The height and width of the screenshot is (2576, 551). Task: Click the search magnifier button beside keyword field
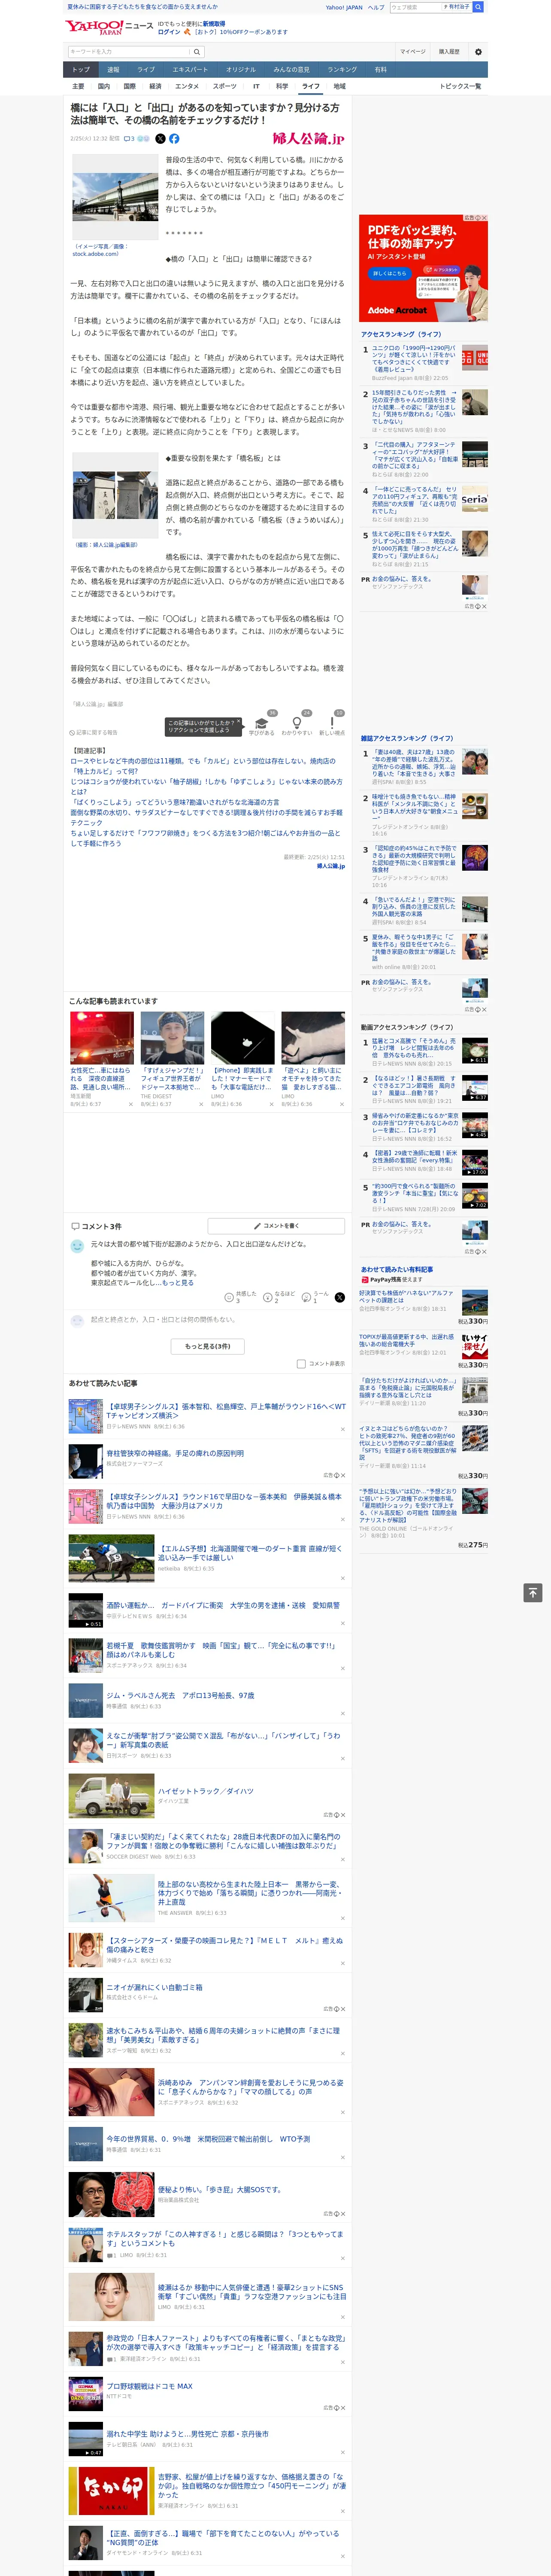pos(197,51)
